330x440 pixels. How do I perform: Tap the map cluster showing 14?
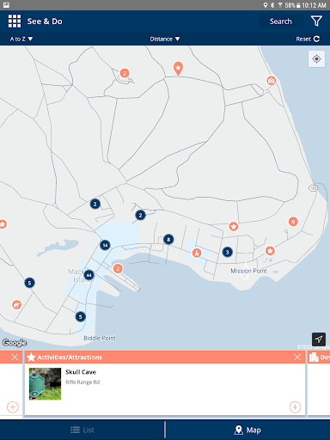pos(105,245)
